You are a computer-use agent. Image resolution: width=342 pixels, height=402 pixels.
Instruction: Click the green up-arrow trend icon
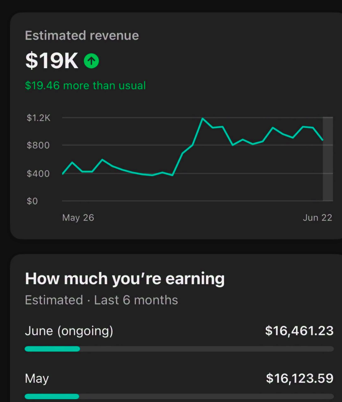coord(91,61)
